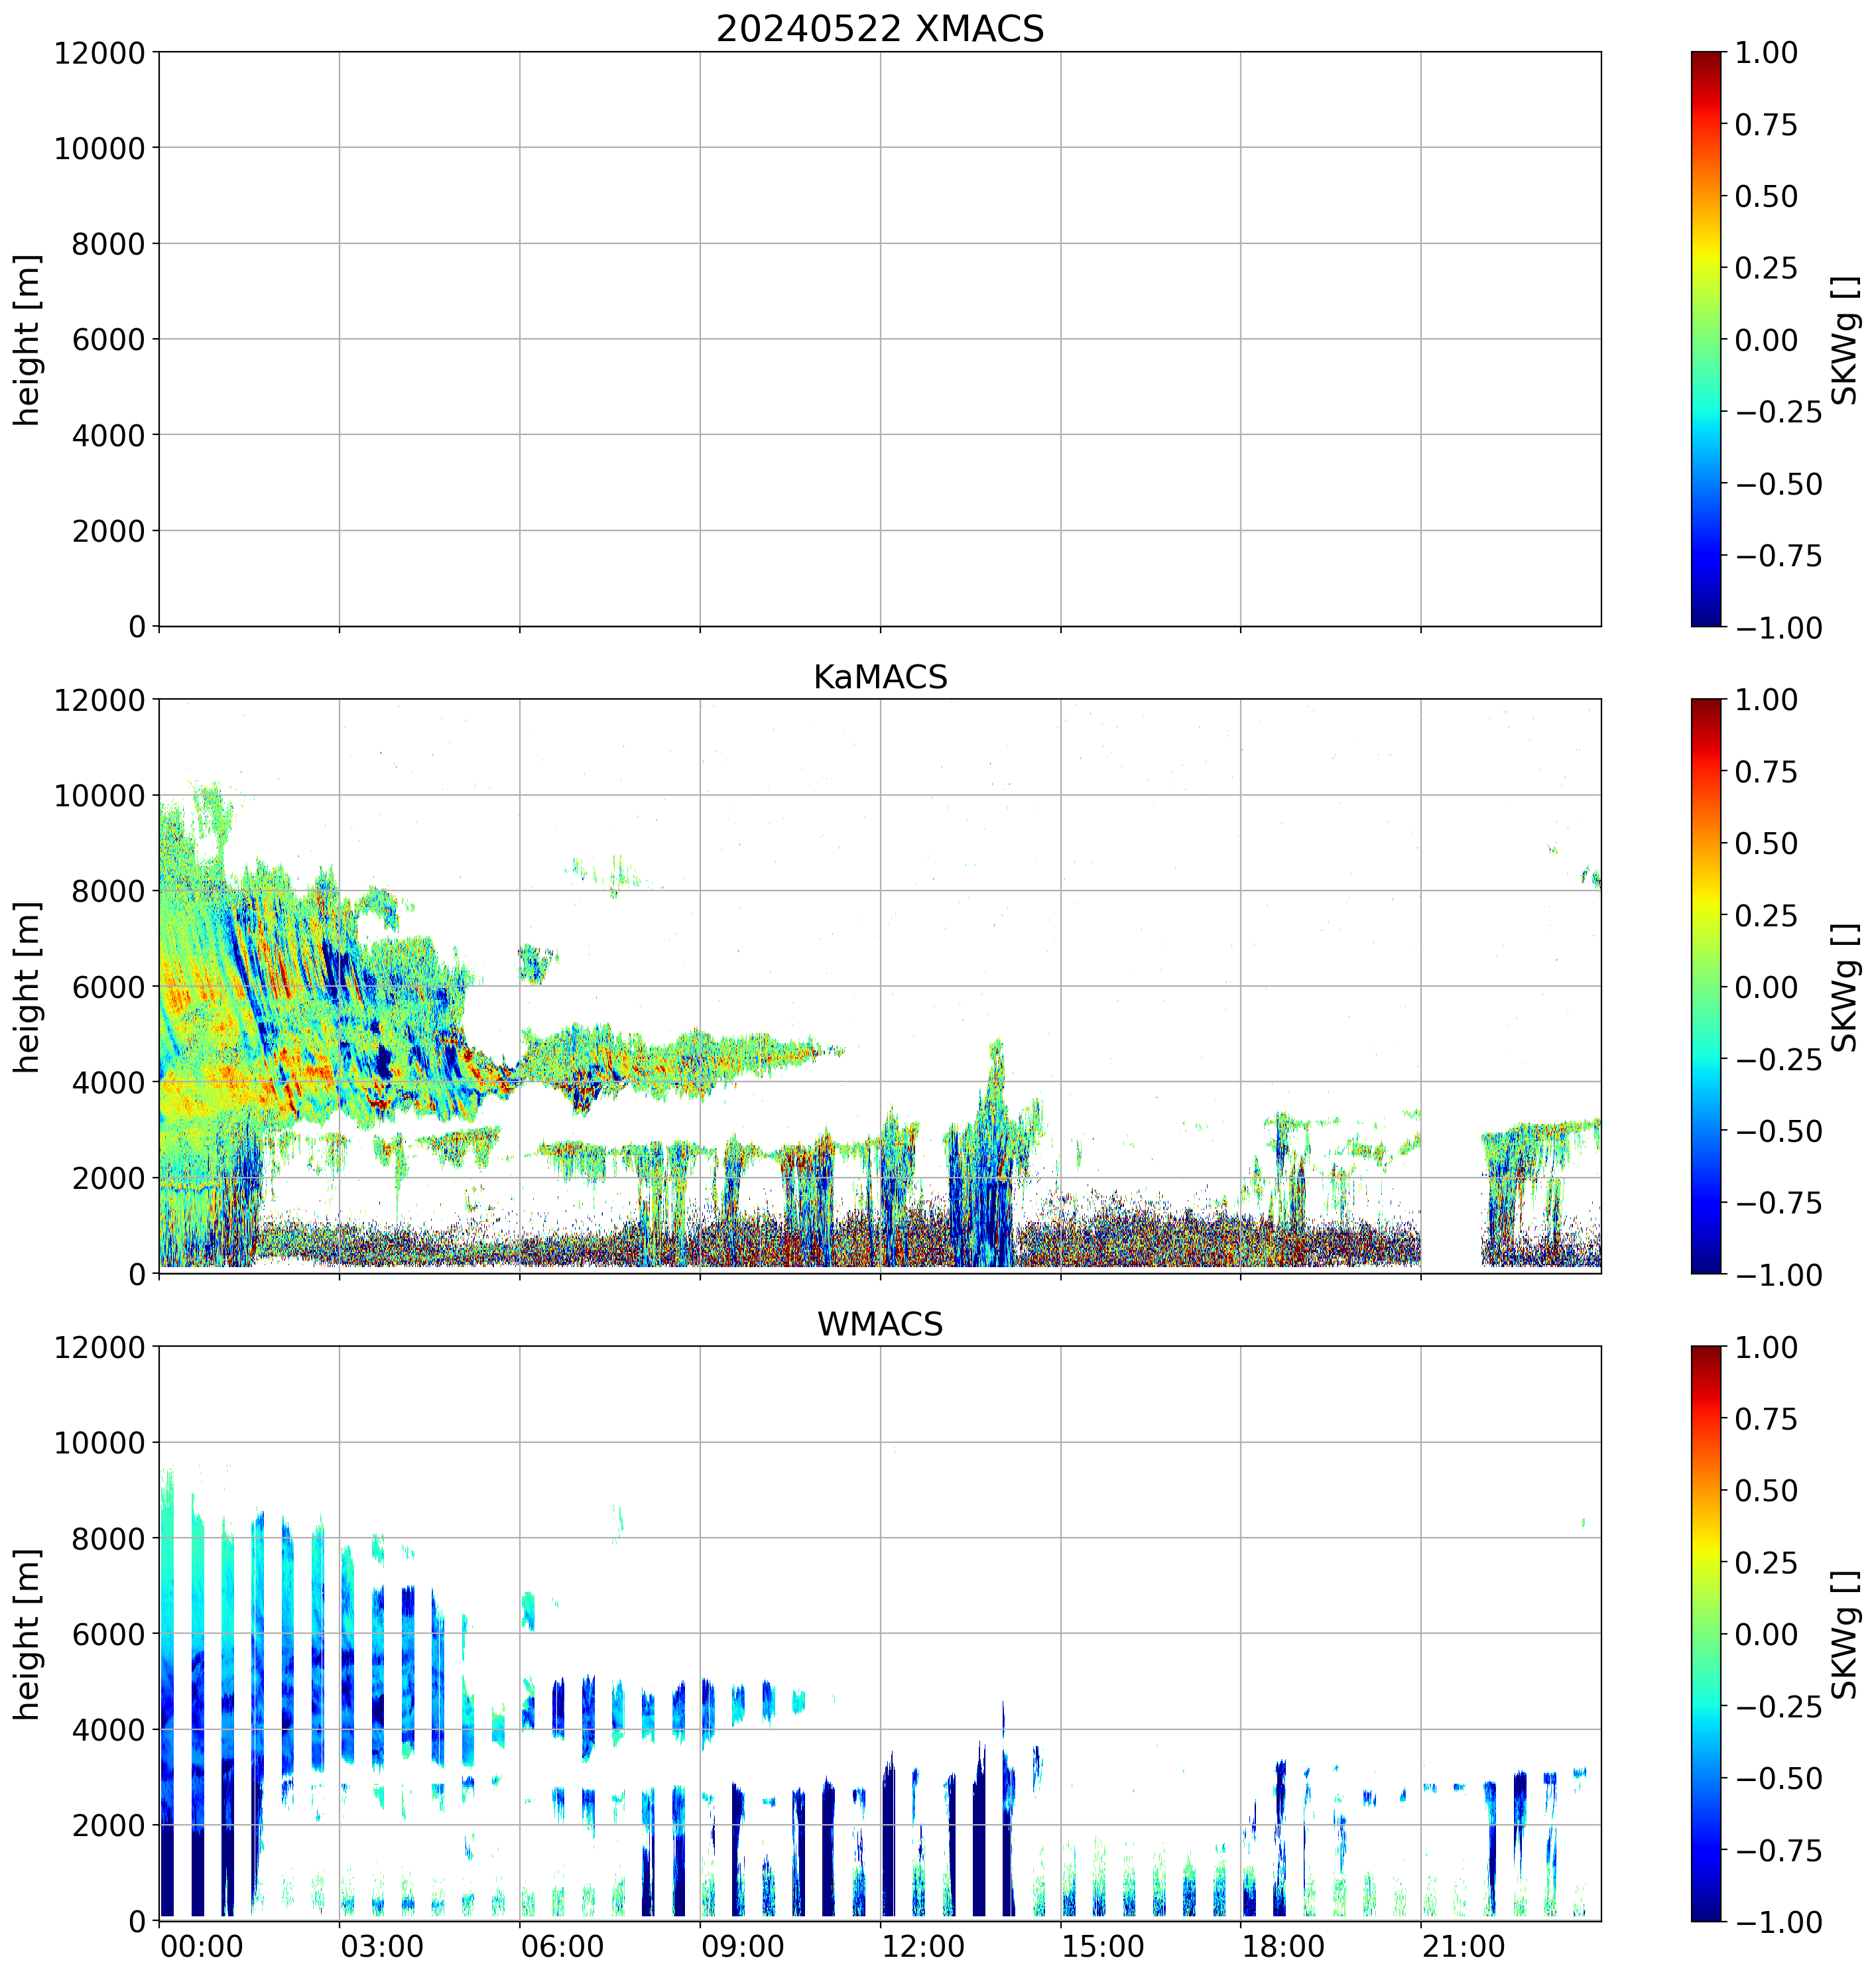
Task: Click the 1.00 tick on the top colorbar
Action: [x=1766, y=53]
